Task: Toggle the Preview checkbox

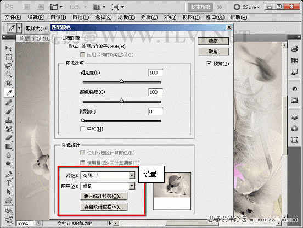Action: pos(209,63)
